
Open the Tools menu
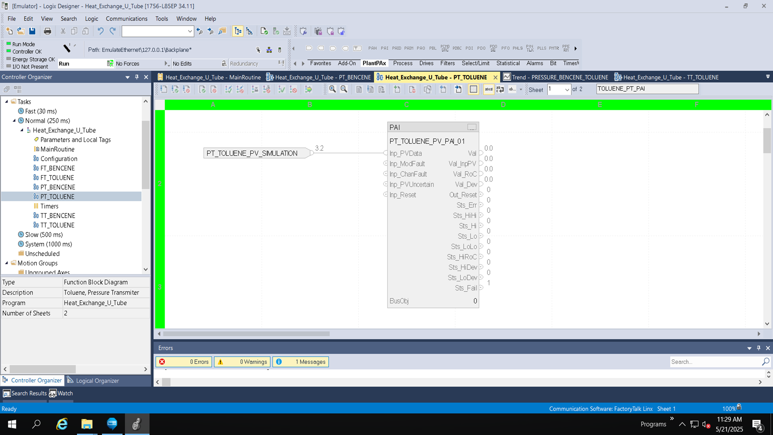coord(162,19)
